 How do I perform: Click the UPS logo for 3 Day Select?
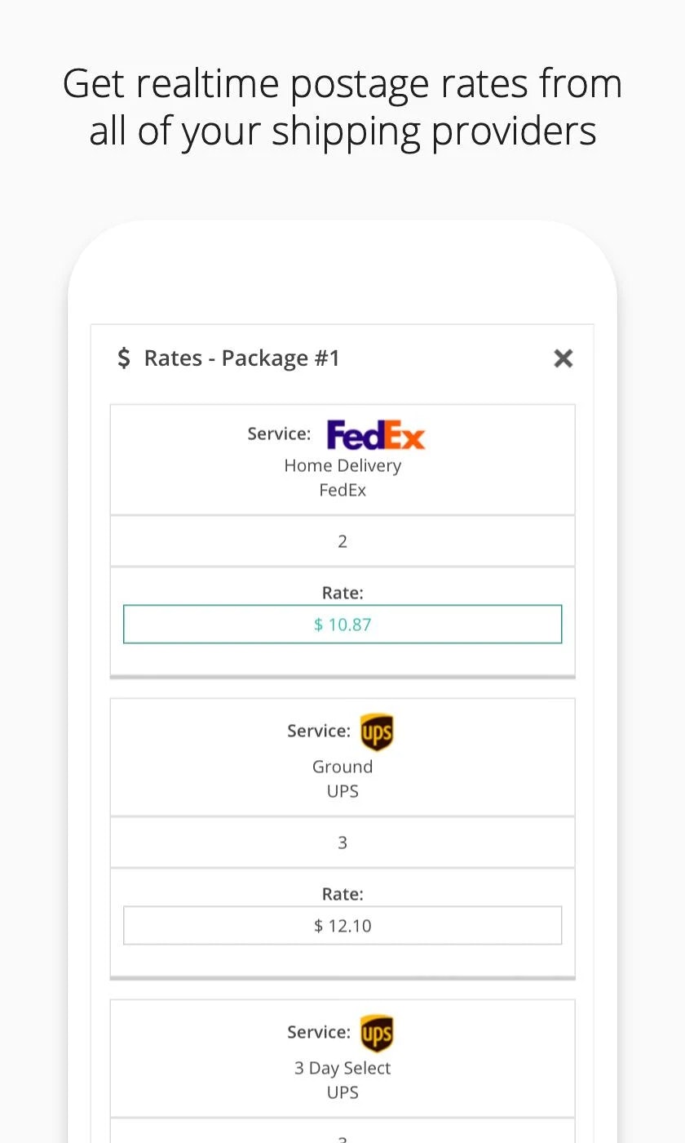[x=377, y=1033]
